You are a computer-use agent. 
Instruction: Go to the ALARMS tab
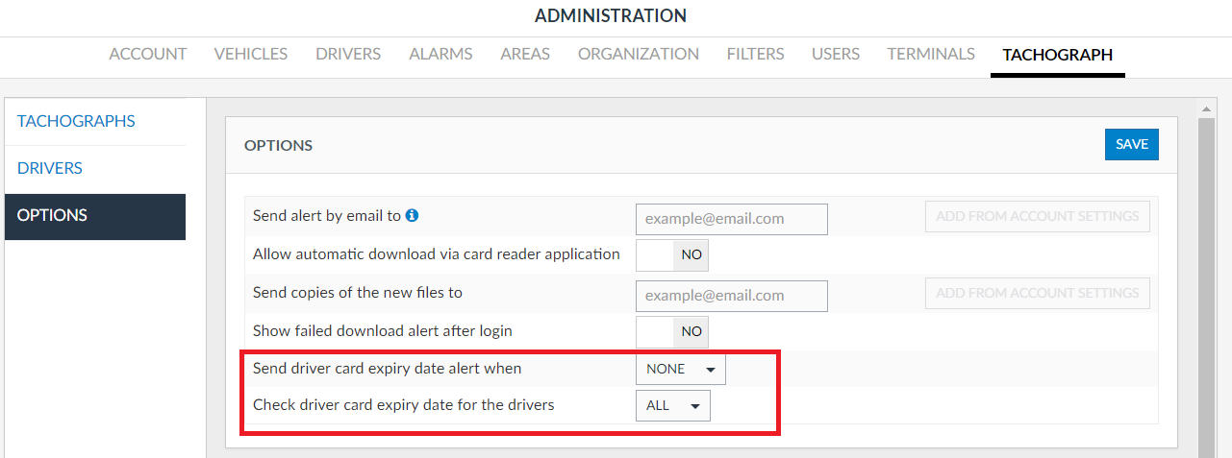click(440, 54)
